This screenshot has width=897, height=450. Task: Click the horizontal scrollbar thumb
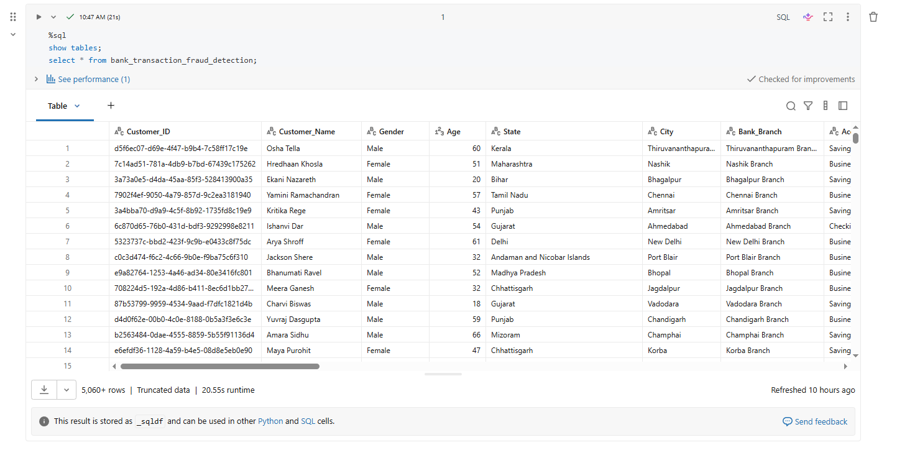coord(219,367)
